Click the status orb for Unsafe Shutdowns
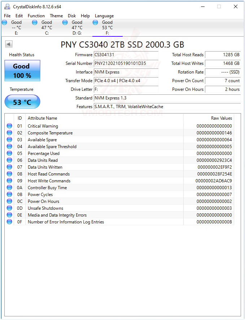Screen dimensions: 245x320 tap(9, 208)
